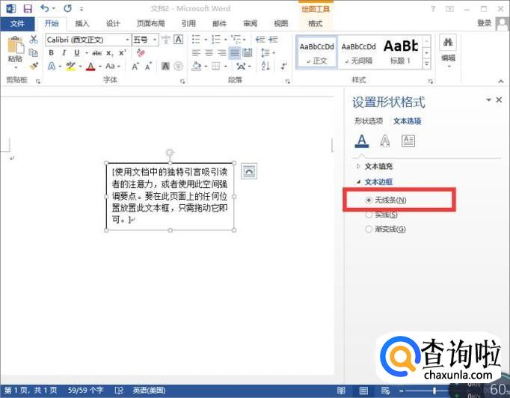The width and height of the screenshot is (510, 398).
Task: Select Justify alignment
Action: (x=235, y=52)
